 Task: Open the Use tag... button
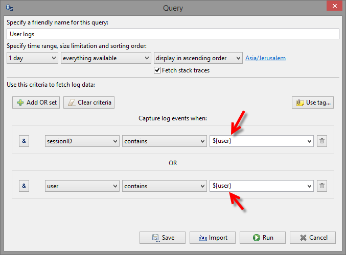tap(313, 103)
